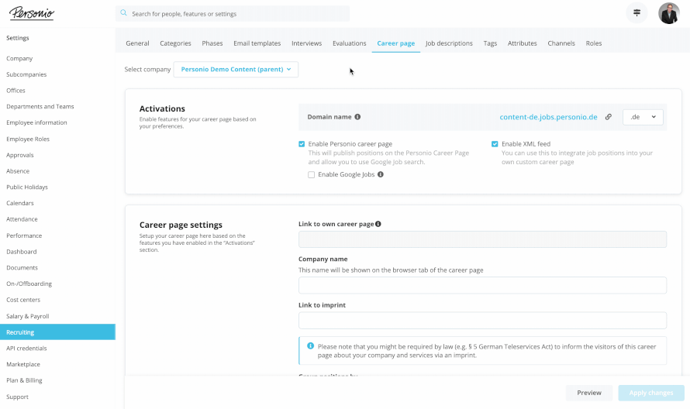Switch to the Email templates tab
Screen dimensions: 690x409
tap(257, 43)
